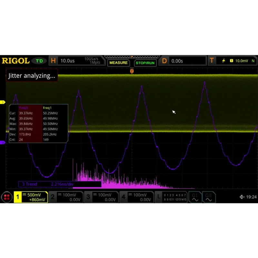The image size is (258, 258).
Task: Open channel 1 500mV scale settings
Action: coord(34,195)
